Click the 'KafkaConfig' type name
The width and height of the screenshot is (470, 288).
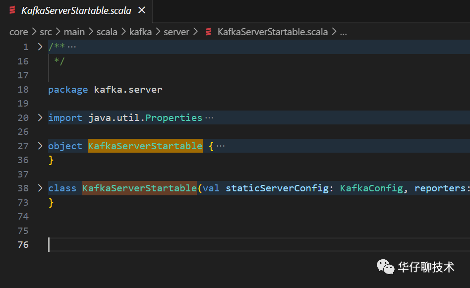(x=371, y=188)
